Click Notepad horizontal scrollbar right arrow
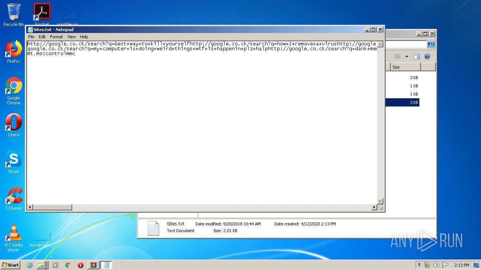This screenshot has height=270, width=481. [x=374, y=207]
